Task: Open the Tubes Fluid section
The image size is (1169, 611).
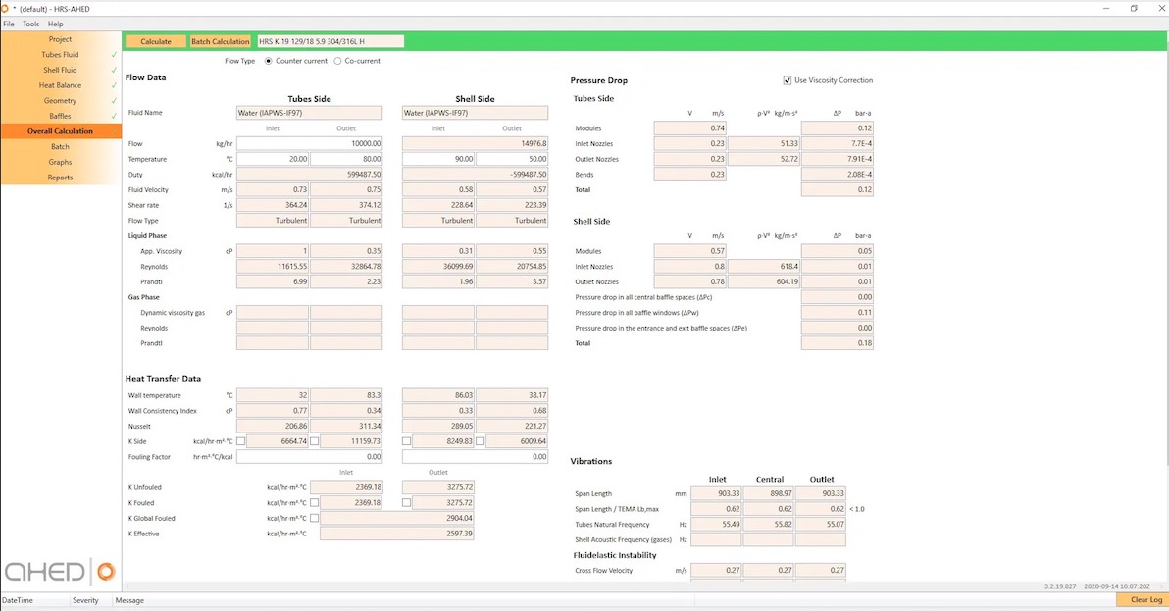Action: click(x=61, y=54)
